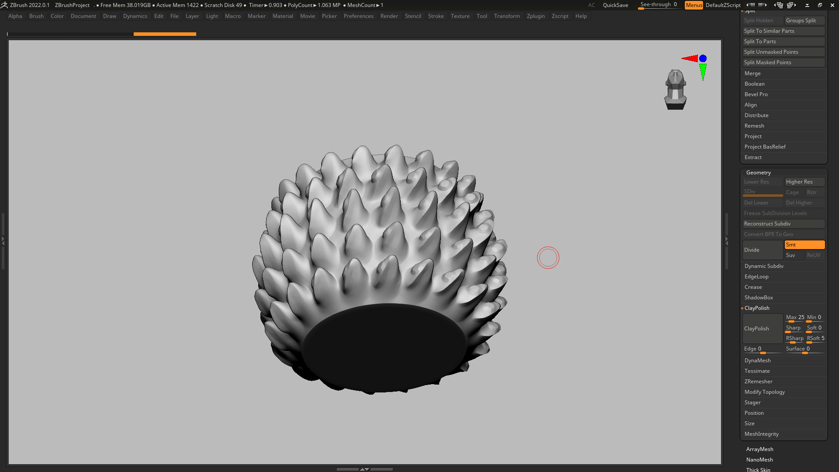Adjust the ClayPolish Edge slider
Screen dimensions: 839x472
tap(763, 350)
